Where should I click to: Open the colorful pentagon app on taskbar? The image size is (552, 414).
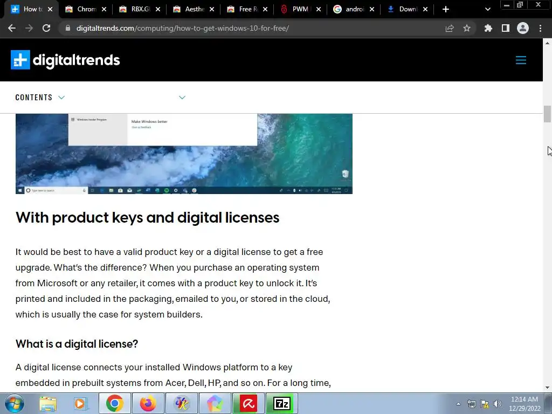point(215,403)
